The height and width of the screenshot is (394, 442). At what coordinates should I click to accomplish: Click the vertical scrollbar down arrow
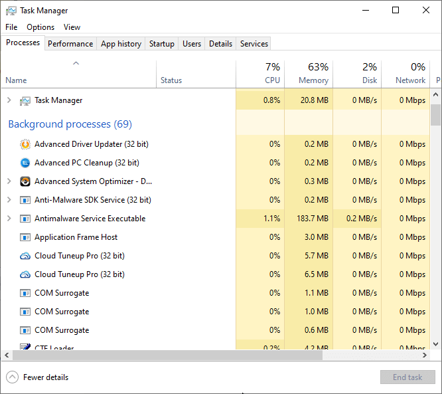tap(435, 344)
